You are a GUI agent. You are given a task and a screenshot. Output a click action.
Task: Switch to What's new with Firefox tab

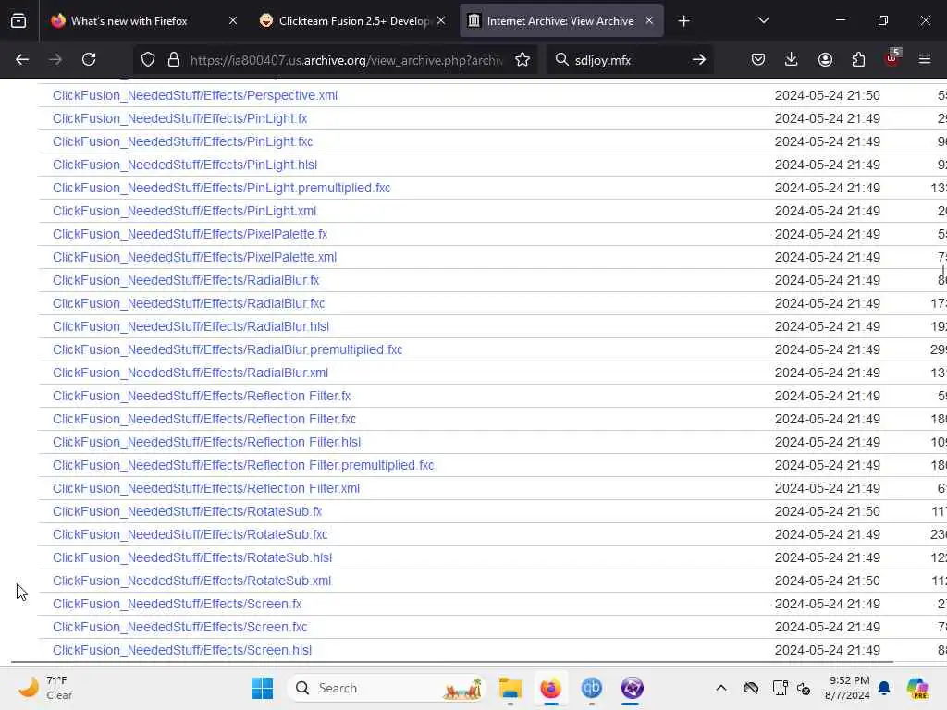[x=129, y=20]
